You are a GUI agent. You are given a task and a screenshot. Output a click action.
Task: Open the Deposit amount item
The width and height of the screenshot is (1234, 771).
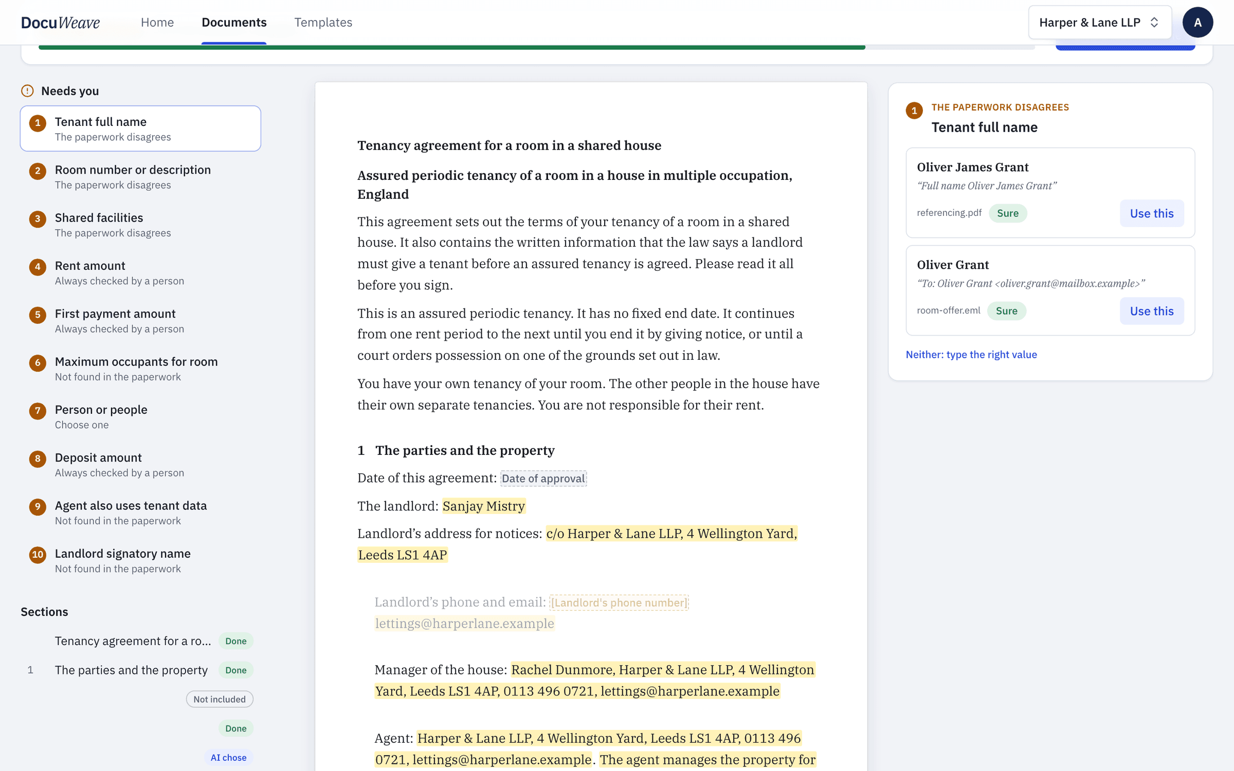(140, 465)
